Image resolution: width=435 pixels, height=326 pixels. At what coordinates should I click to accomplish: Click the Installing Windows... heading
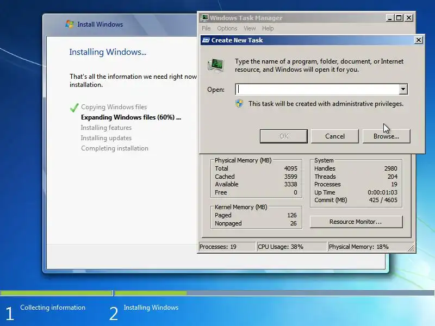tap(108, 52)
